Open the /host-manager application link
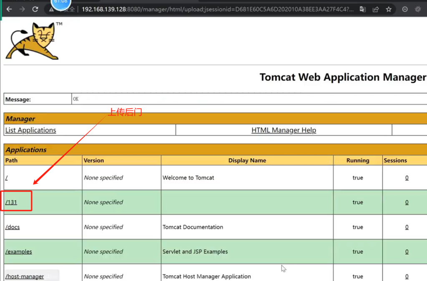The width and height of the screenshot is (427, 281). click(25, 276)
